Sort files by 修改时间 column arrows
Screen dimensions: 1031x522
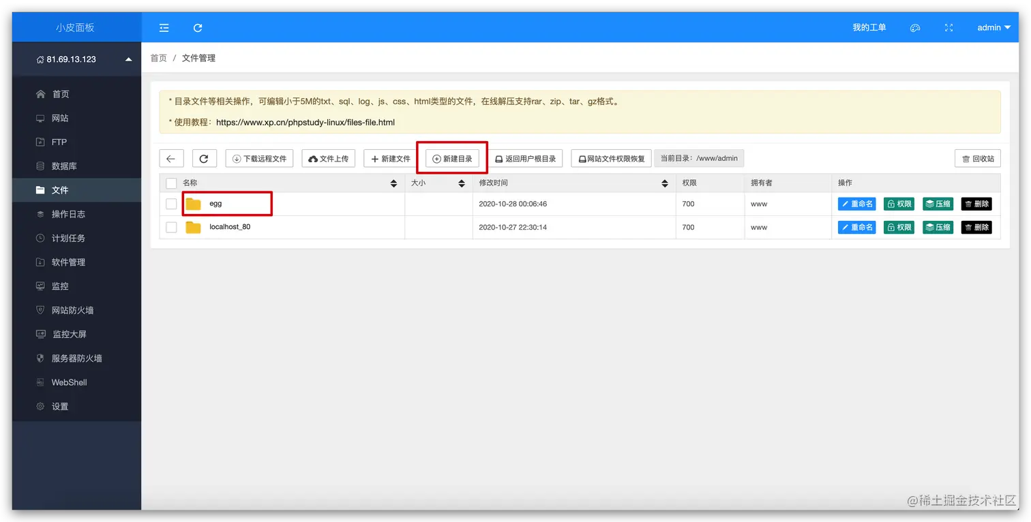tap(665, 183)
